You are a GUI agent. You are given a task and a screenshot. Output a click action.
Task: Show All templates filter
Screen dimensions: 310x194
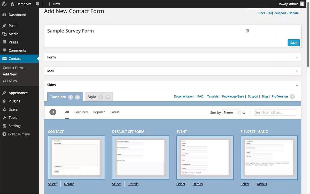point(67,112)
